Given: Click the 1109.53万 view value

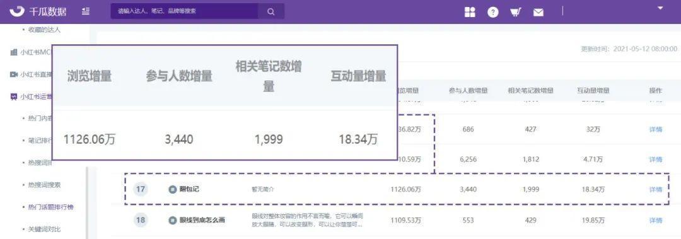Looking at the screenshot, I should pyautogui.click(x=405, y=220).
